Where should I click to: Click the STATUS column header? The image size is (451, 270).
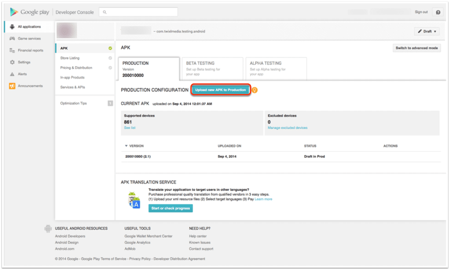(310, 146)
